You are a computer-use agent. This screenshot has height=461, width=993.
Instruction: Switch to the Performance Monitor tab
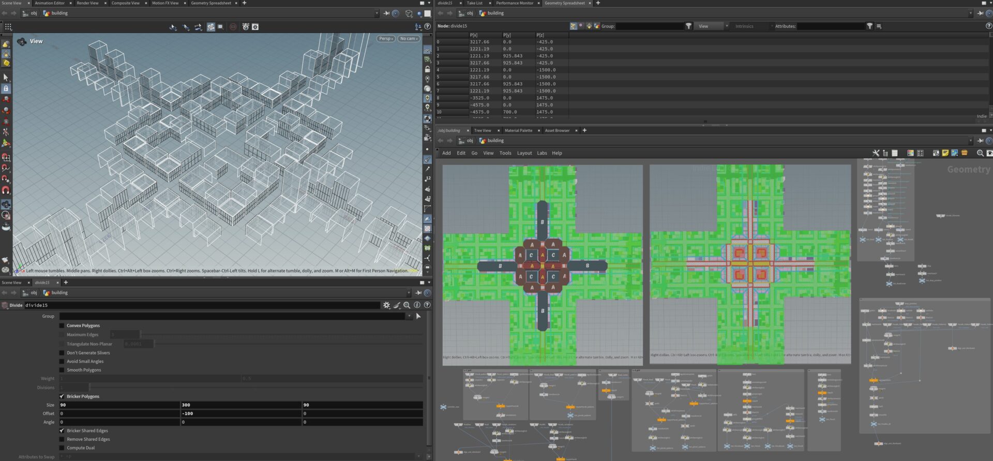click(x=514, y=3)
